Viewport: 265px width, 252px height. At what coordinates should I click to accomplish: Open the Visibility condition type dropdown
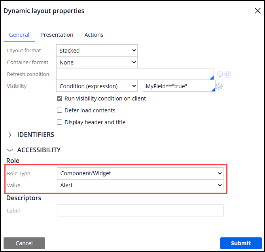97,86
